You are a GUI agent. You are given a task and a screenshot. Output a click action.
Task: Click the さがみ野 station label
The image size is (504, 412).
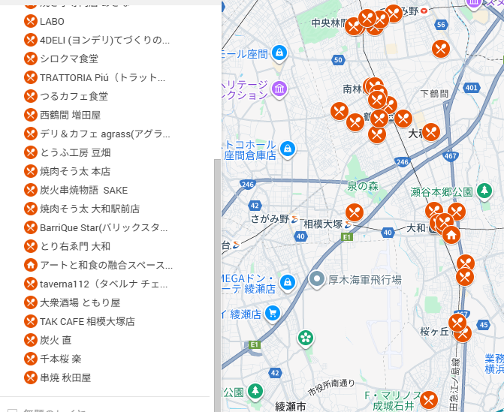[x=270, y=219]
